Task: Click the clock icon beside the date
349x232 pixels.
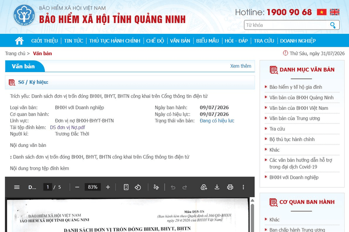Action: (286, 53)
